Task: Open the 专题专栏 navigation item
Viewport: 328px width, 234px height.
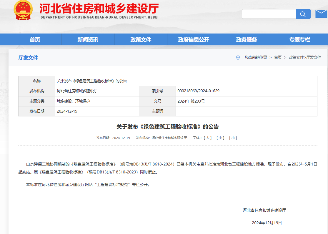Action: click(299, 40)
